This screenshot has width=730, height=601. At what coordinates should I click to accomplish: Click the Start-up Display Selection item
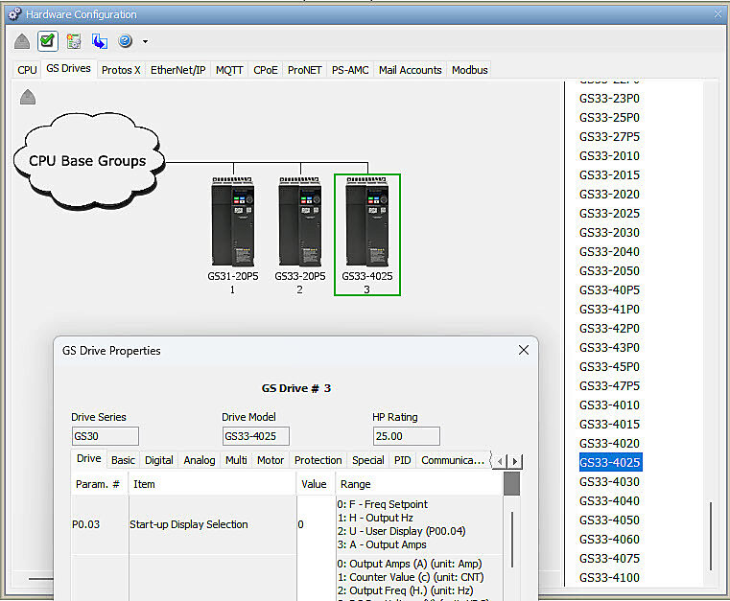tap(212, 524)
